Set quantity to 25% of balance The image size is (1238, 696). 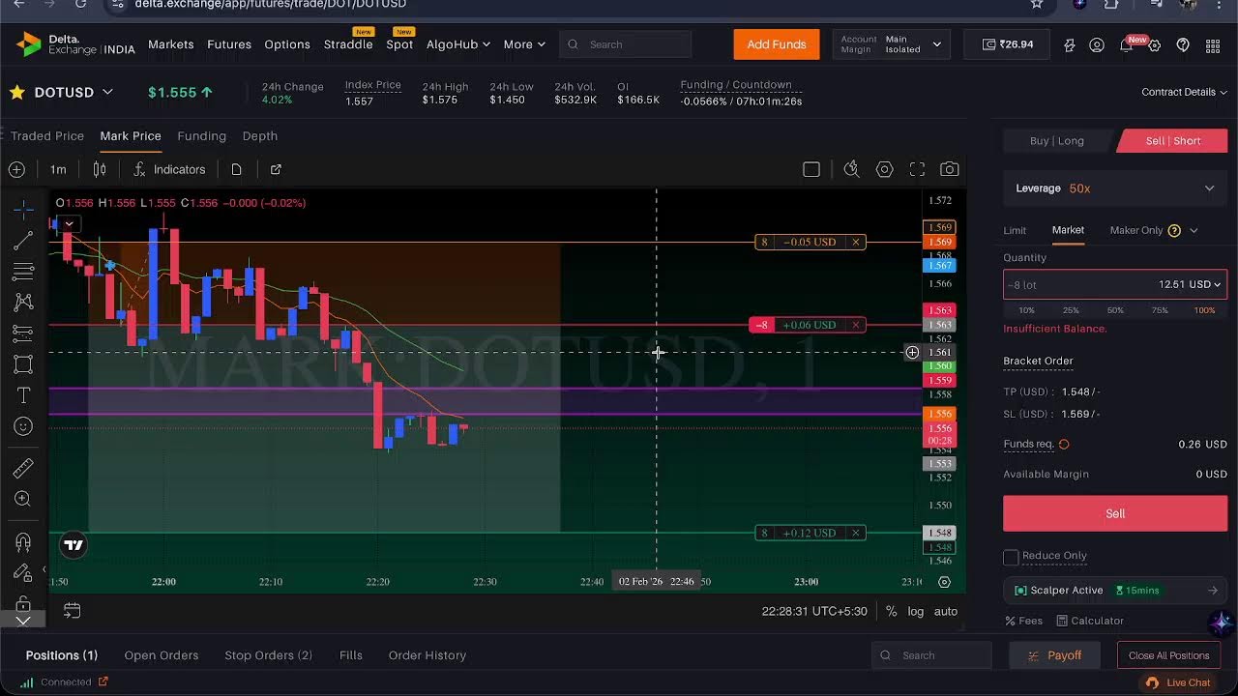[1071, 310]
